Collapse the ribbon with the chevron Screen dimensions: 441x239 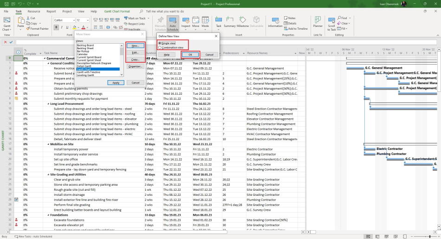[x=438, y=35]
